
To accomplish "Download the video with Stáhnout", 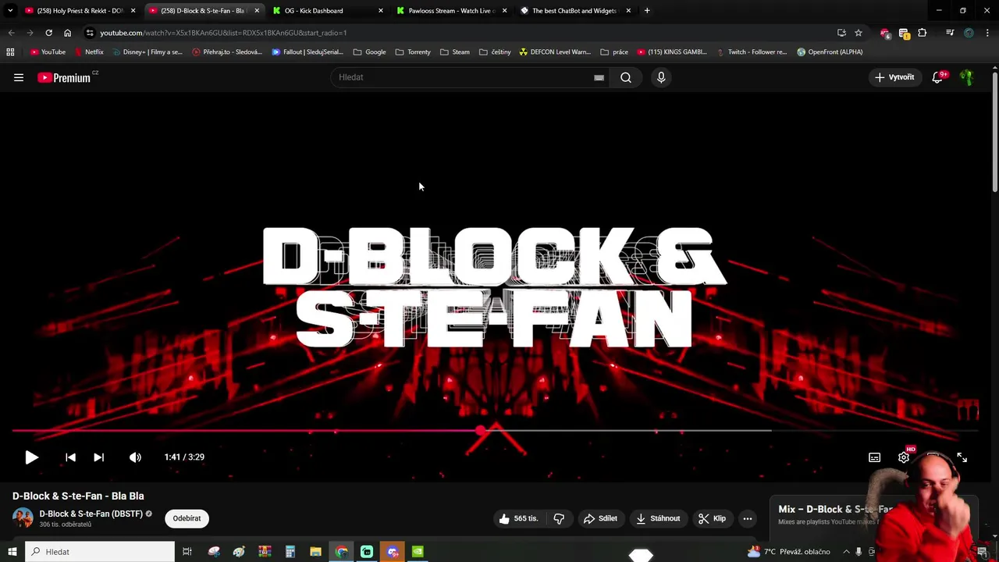I will [x=658, y=518].
